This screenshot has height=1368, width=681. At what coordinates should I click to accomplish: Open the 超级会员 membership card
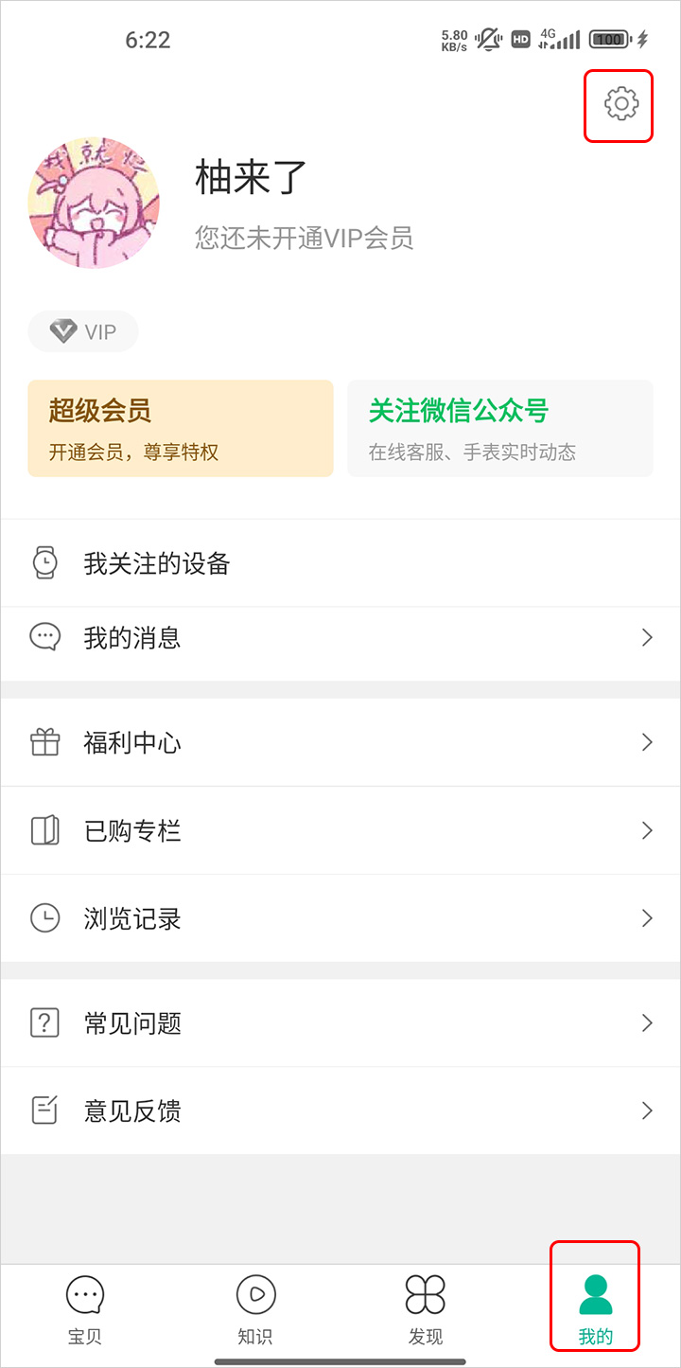181,428
